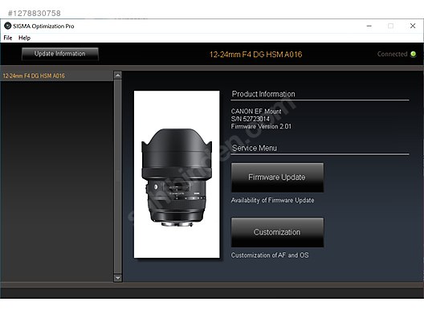Open the Help menu
This screenshot has width=424, height=318.
(x=24, y=38)
